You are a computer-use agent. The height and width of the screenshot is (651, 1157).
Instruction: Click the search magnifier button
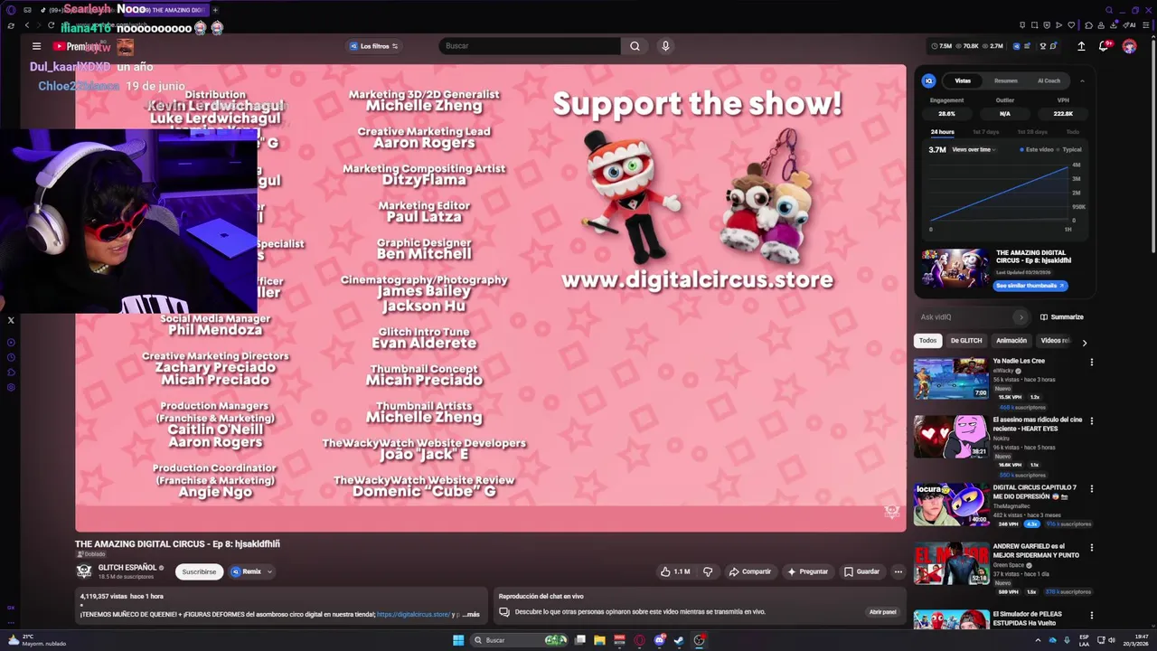coord(635,46)
